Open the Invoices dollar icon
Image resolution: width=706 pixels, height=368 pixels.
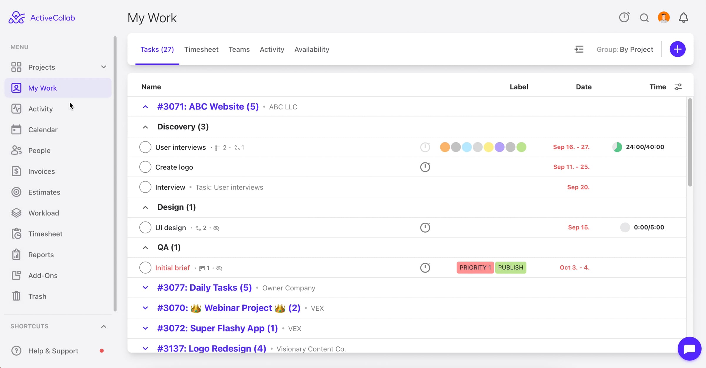[16, 171]
